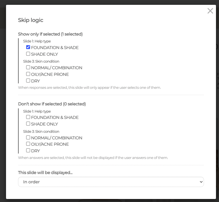Uncheck FOUNDATION & SHADE under Show only

point(28,47)
